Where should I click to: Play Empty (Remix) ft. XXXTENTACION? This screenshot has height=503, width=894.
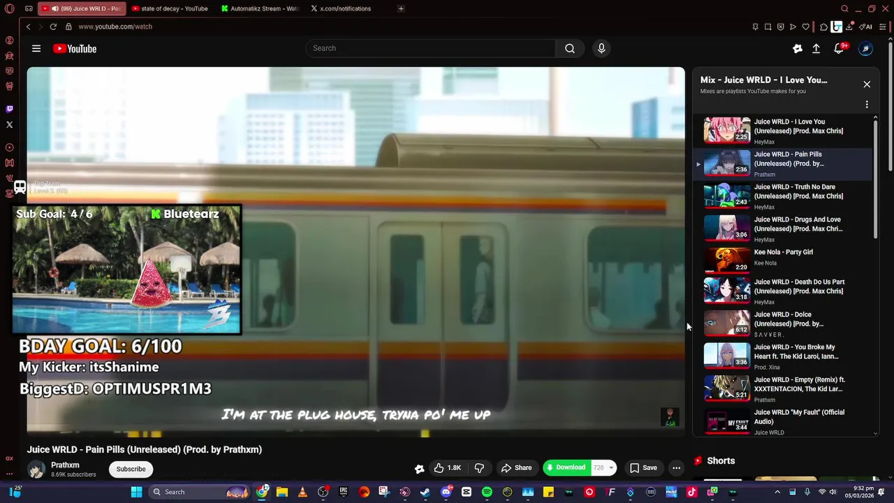point(782,389)
